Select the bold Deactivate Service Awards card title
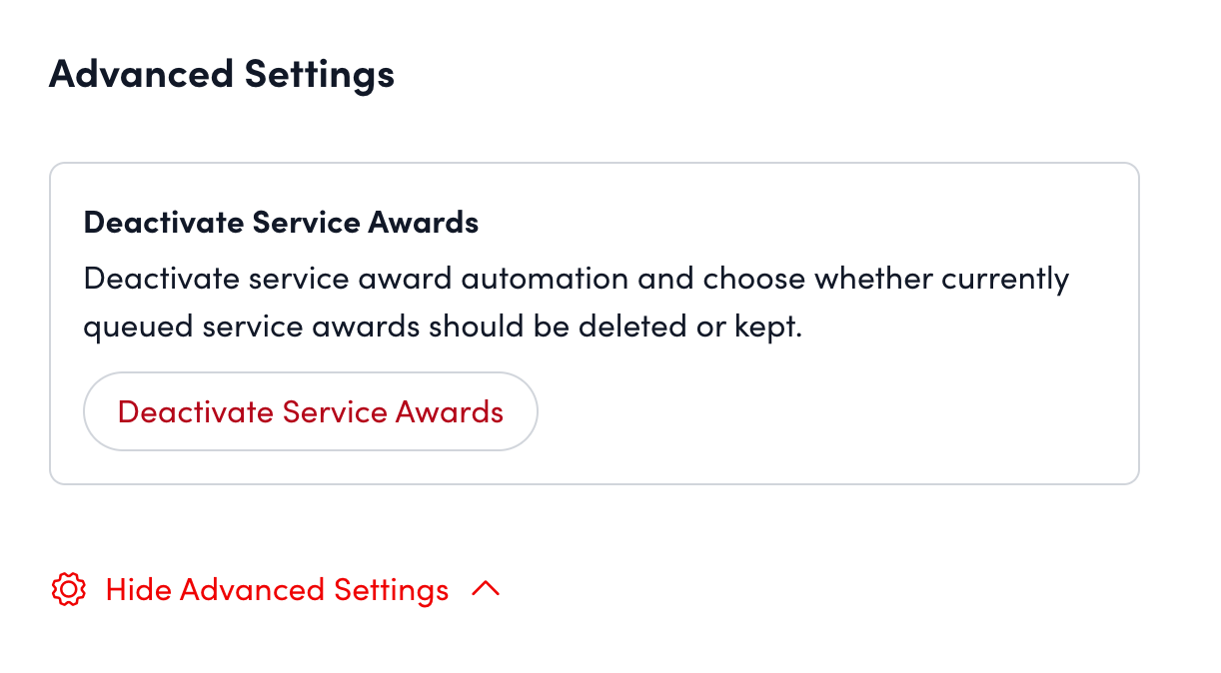Screen dimensions: 1221x673 point(281,222)
